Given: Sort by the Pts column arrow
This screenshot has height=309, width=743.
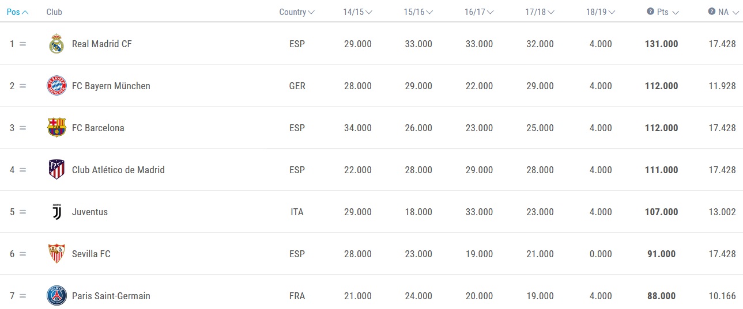Looking at the screenshot, I should click(x=676, y=12).
